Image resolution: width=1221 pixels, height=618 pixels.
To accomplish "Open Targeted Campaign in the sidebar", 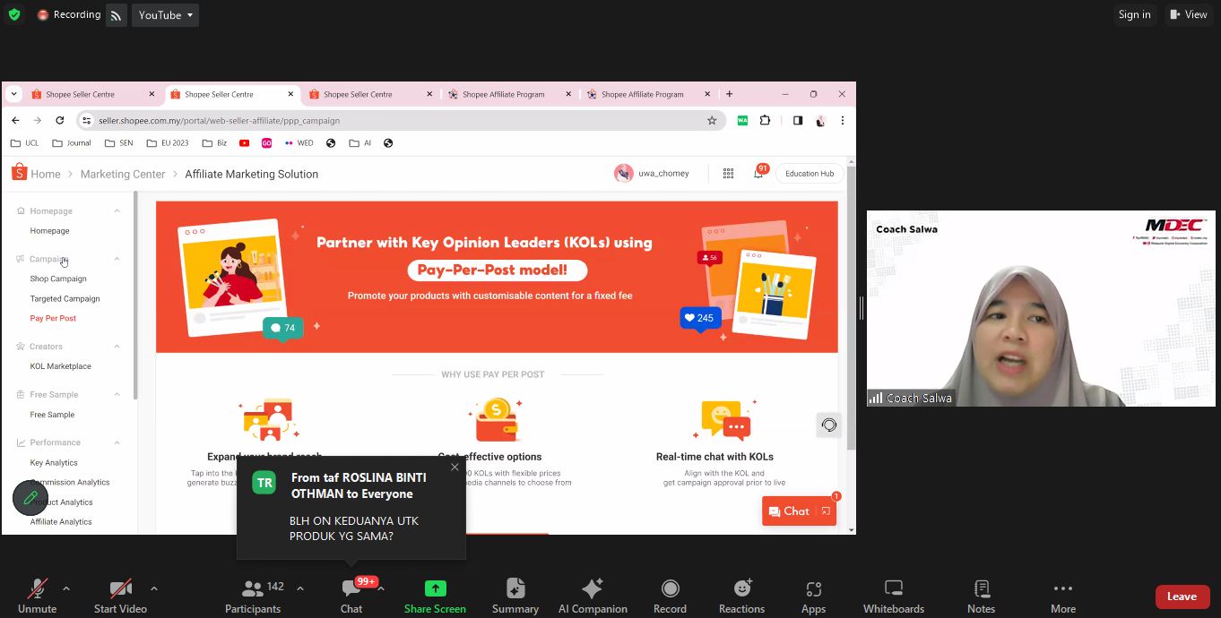I will 65,298.
